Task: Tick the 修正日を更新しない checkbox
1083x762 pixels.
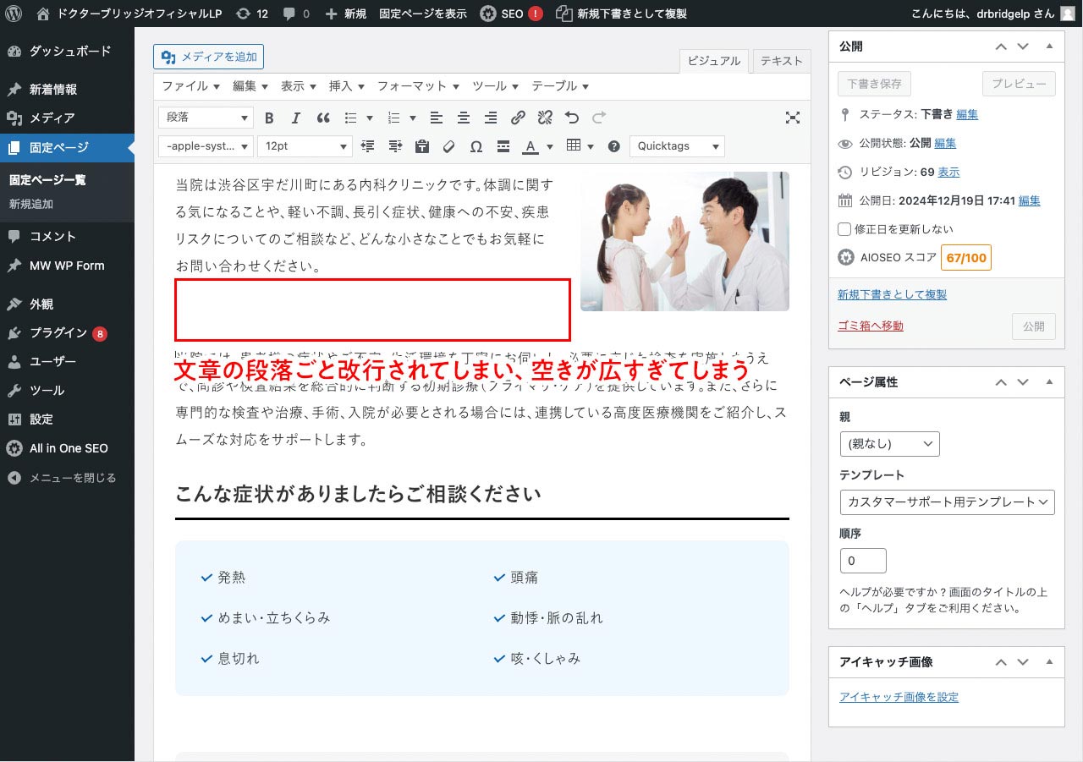Action: tap(844, 229)
